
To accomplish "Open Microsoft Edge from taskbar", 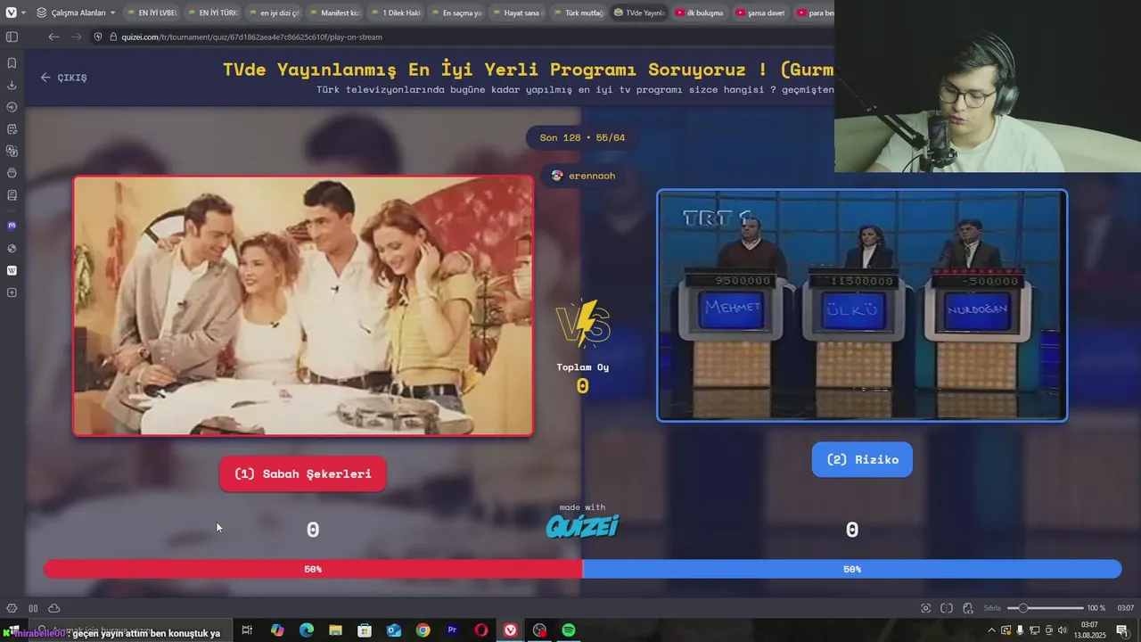I will (x=307, y=630).
